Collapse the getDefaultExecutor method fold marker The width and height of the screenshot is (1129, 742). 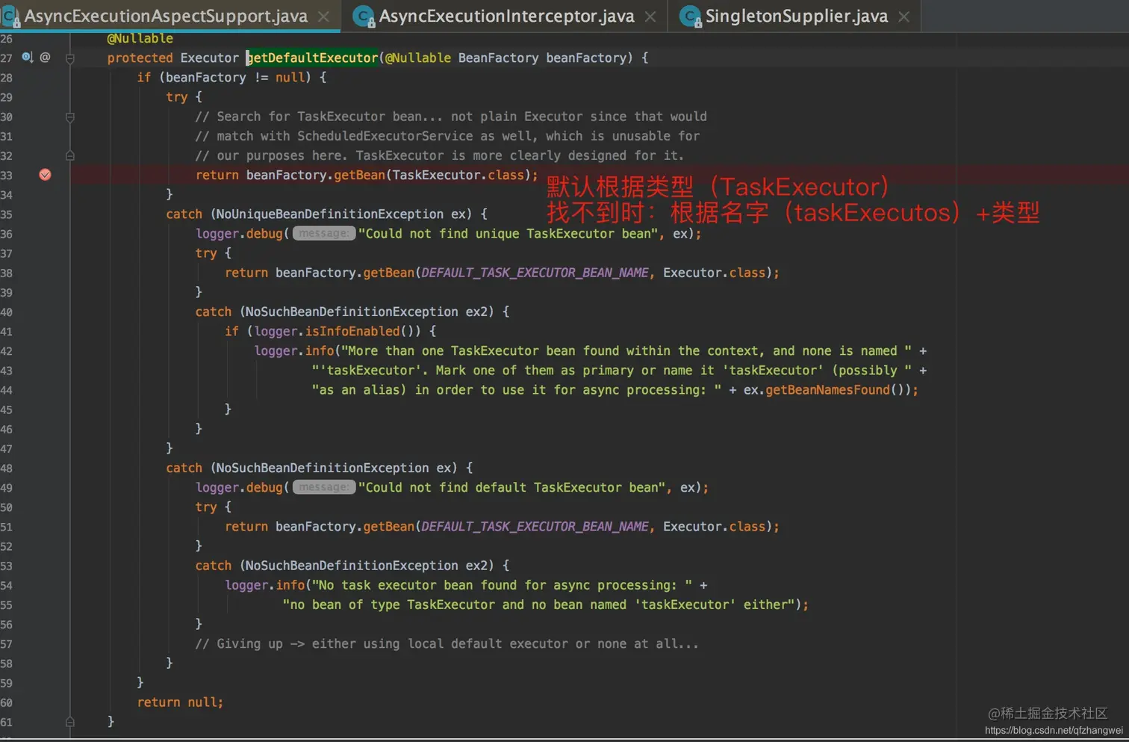[x=70, y=58]
